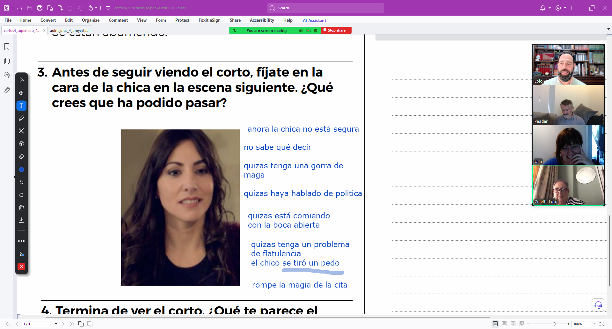Click the Search field in title bar

pos(326,8)
